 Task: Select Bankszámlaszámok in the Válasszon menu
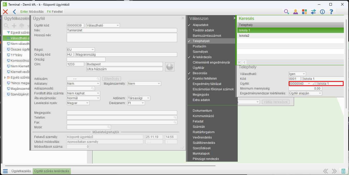pos(207,36)
